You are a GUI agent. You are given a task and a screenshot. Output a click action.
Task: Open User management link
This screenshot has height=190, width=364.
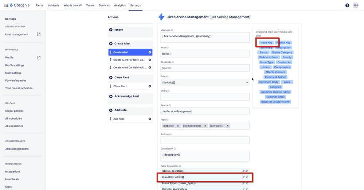click(x=17, y=34)
